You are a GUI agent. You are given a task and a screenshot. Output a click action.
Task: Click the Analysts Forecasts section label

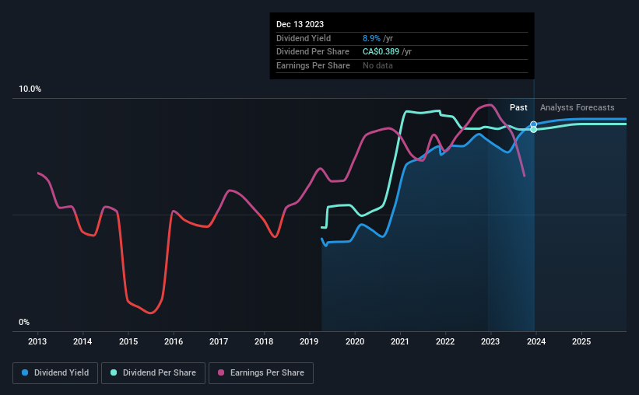(577, 107)
